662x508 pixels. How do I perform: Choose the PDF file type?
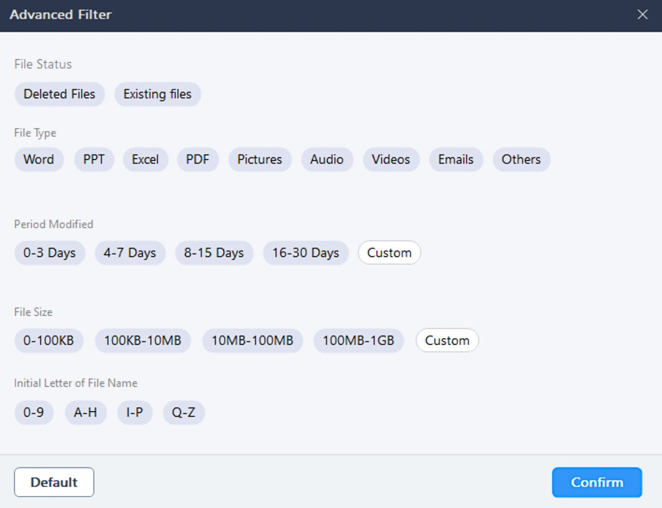[x=198, y=159]
